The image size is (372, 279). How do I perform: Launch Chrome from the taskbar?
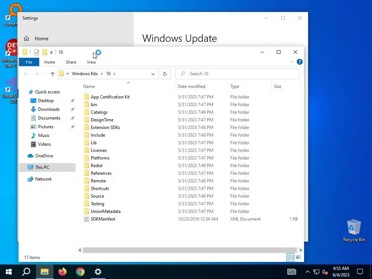pyautogui.click(x=80, y=272)
